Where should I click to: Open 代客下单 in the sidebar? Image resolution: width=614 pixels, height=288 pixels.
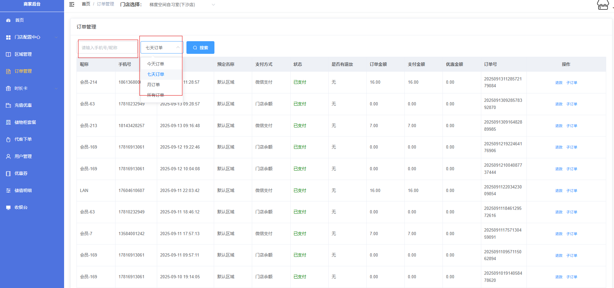(x=23, y=139)
